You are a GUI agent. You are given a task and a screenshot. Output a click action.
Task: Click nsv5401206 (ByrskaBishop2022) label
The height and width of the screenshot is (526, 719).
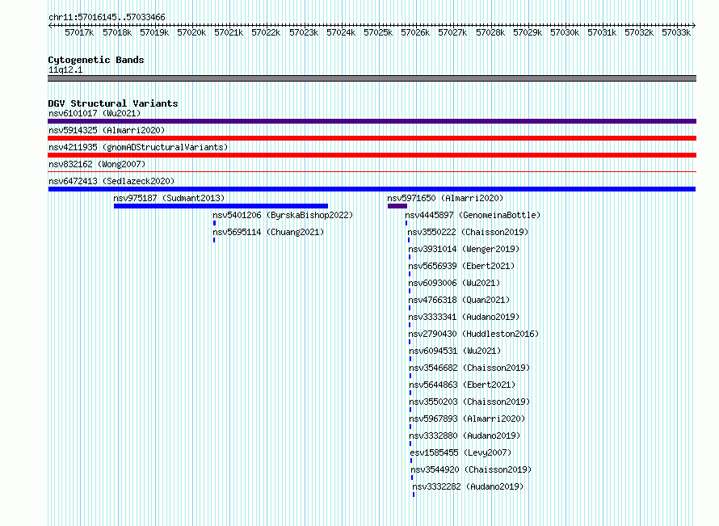coord(283,215)
